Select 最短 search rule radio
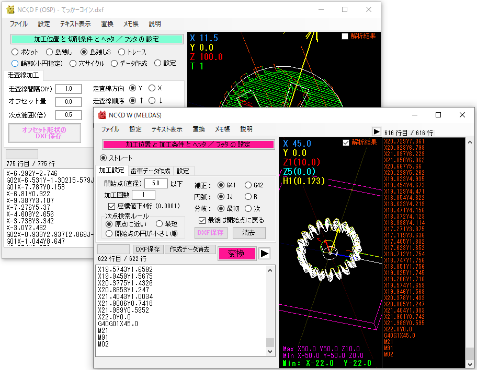 click(x=159, y=224)
